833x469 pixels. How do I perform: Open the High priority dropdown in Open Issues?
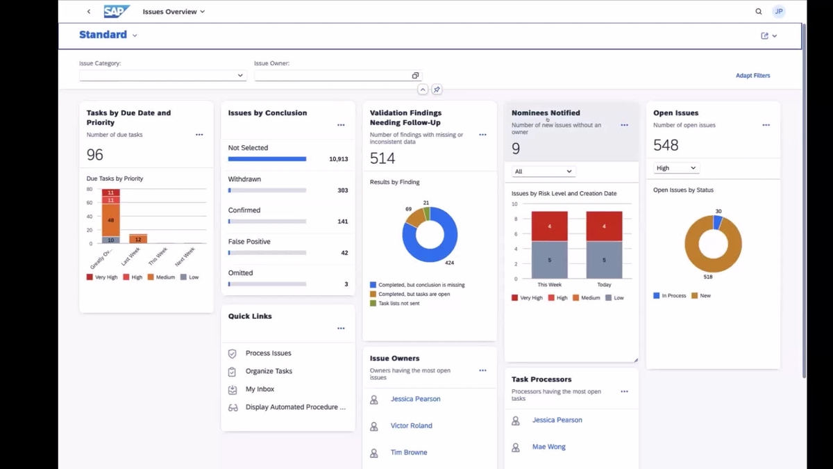(x=675, y=168)
